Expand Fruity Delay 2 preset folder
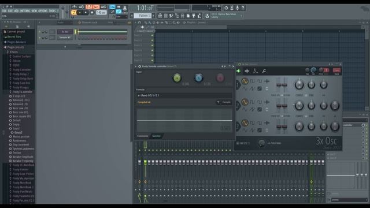Image resolution: width=370 pixels, height=208 pixels. (21, 74)
